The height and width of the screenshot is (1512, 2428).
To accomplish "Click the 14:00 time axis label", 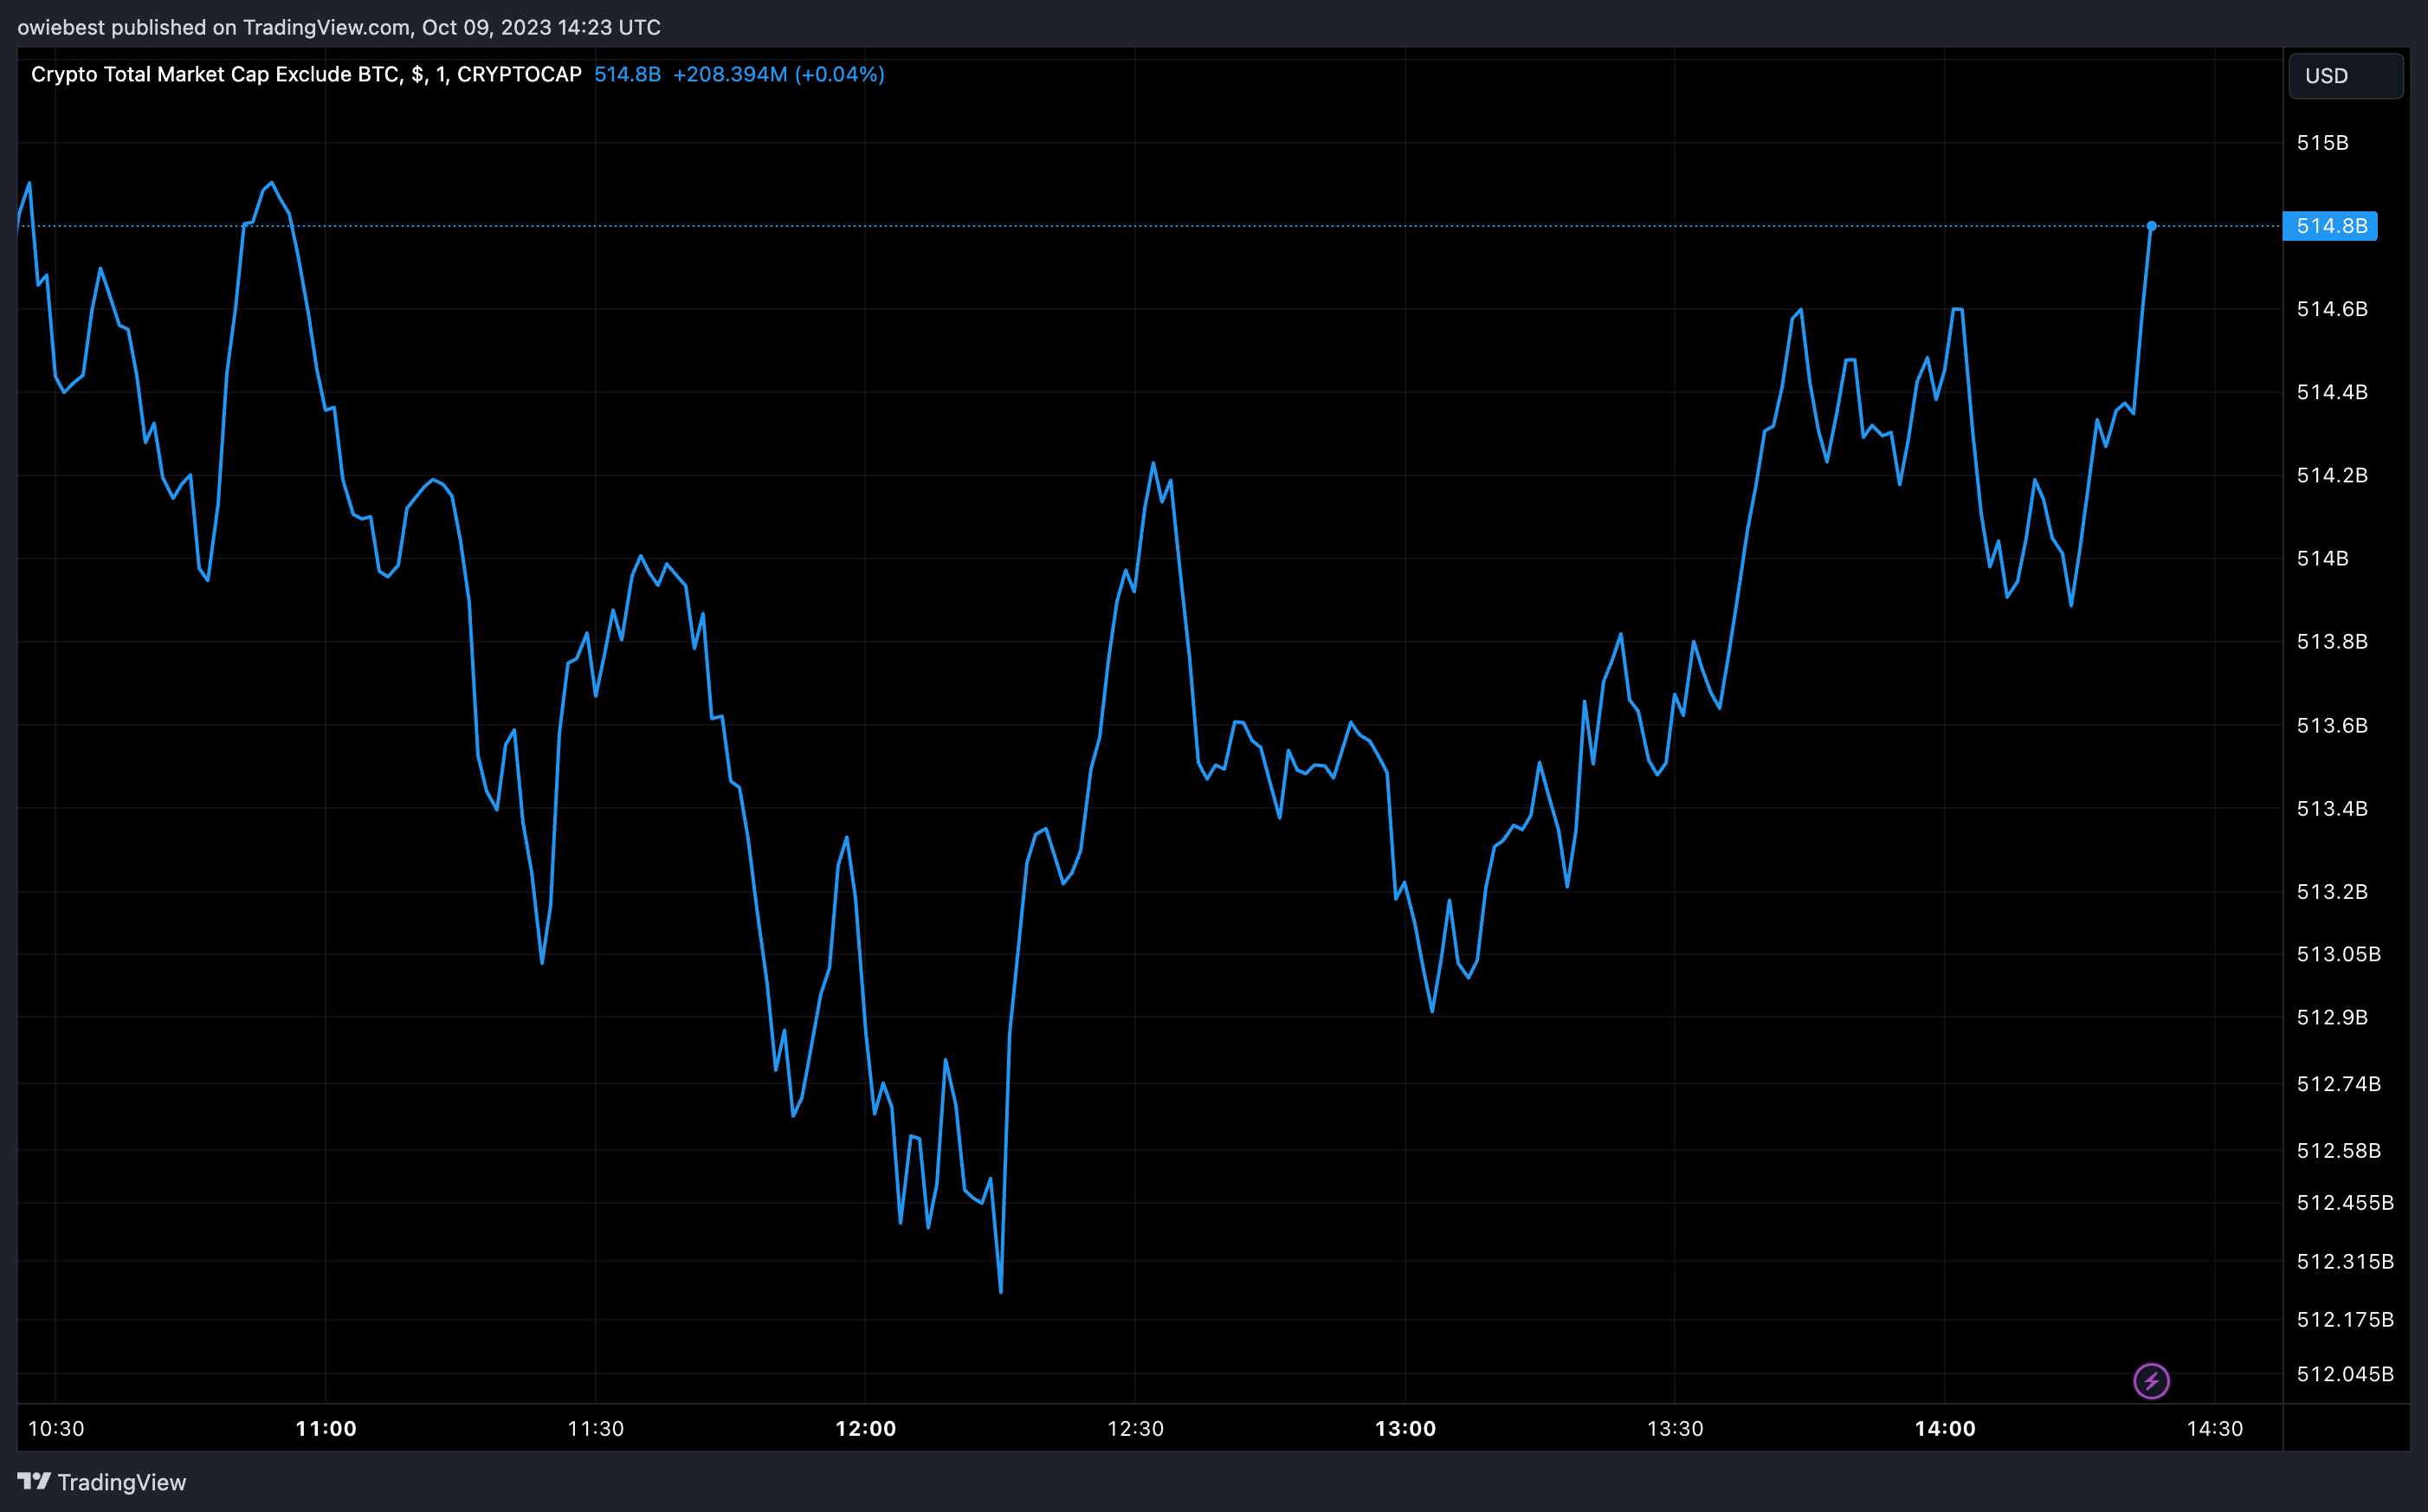I will [1945, 1428].
